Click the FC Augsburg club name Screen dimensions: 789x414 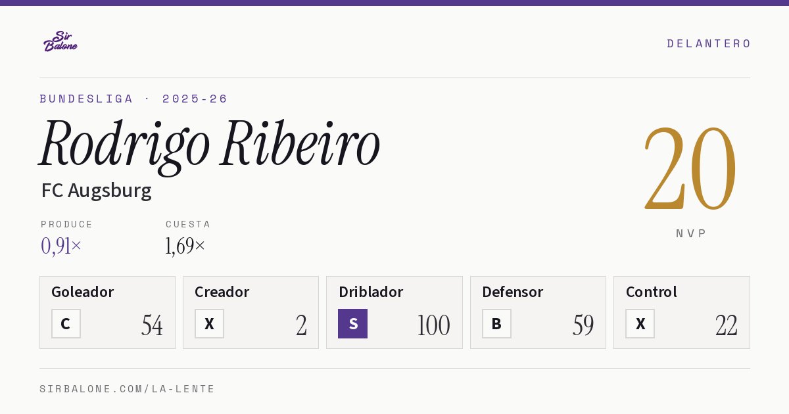click(x=96, y=191)
